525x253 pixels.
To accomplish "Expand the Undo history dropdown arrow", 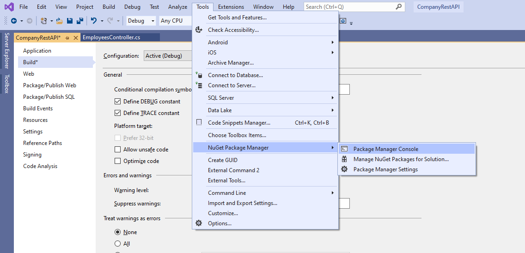I will click(x=102, y=21).
